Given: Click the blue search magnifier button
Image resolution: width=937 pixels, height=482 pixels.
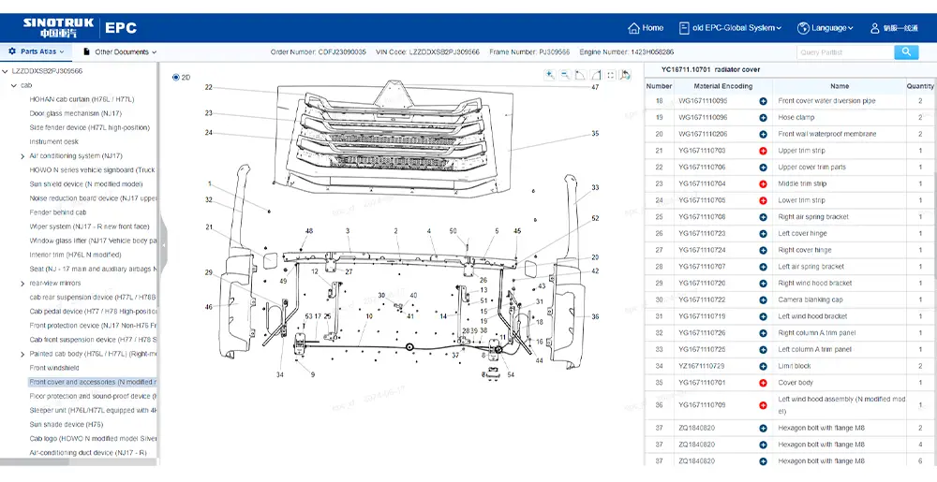Looking at the screenshot, I should (x=906, y=52).
